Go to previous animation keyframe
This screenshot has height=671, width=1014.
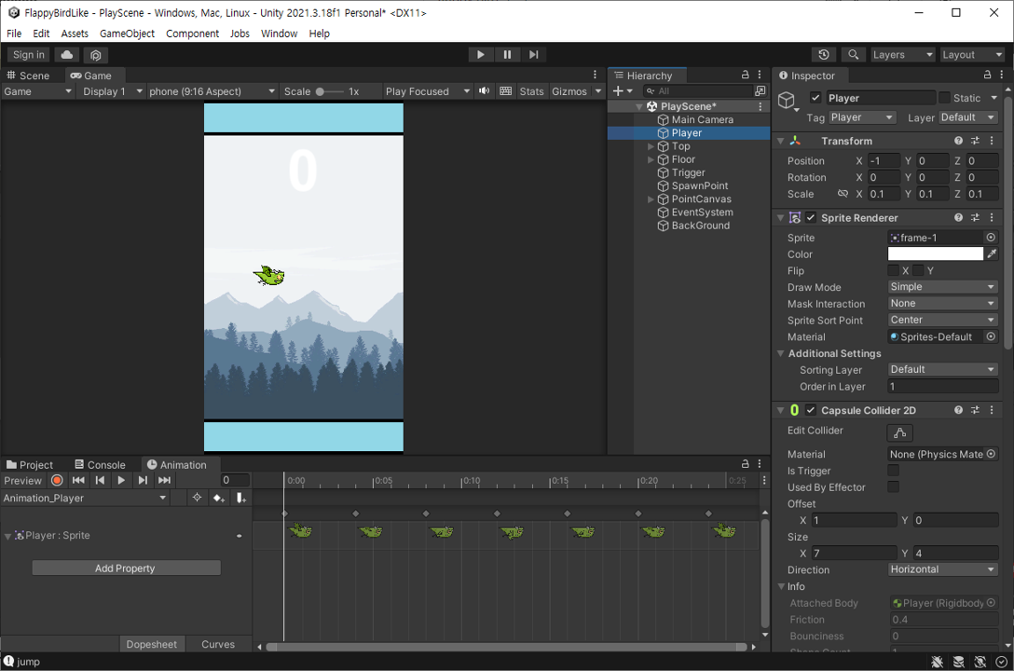point(100,480)
